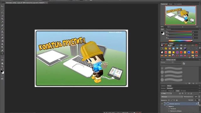The height and width of the screenshot is (113, 201).
Task: Select the Brush tool
Action: click(x=2, y=29)
